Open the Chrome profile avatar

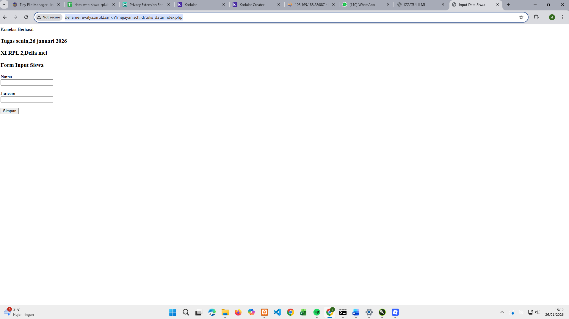click(552, 17)
